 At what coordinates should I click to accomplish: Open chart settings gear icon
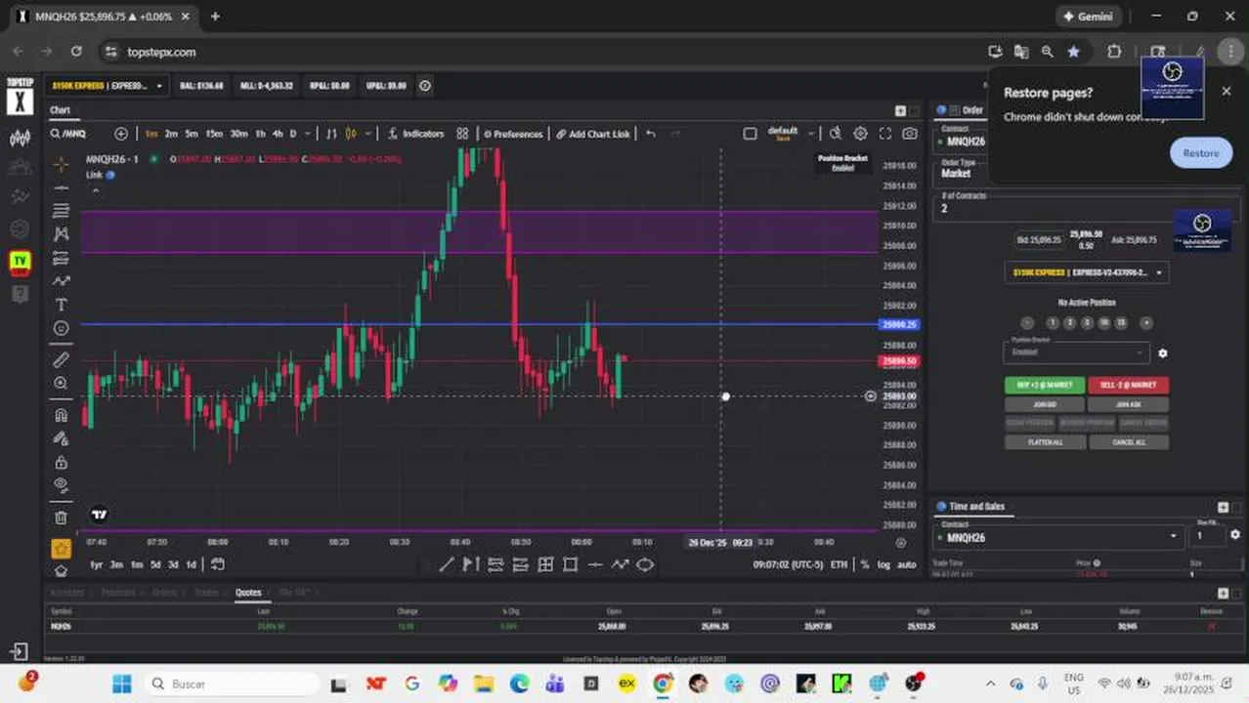860,134
